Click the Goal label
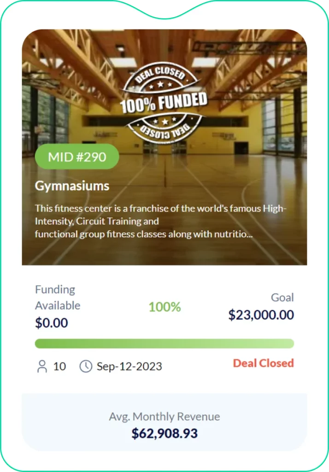Screen dimensions: 329x472 tap(282, 297)
